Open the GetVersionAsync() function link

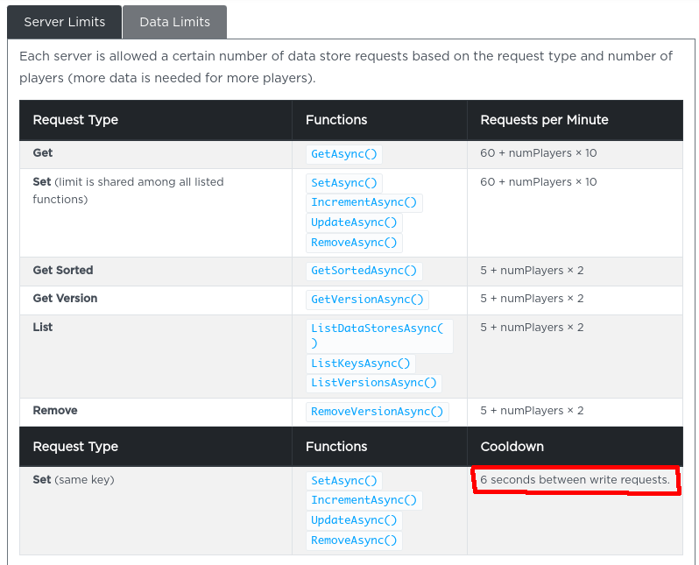tap(367, 300)
